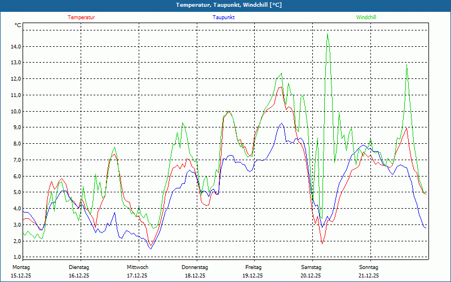Viewport: 451px width, 282px height.
Task: Click the 14.0 y-axis value
Action: pos(16,46)
